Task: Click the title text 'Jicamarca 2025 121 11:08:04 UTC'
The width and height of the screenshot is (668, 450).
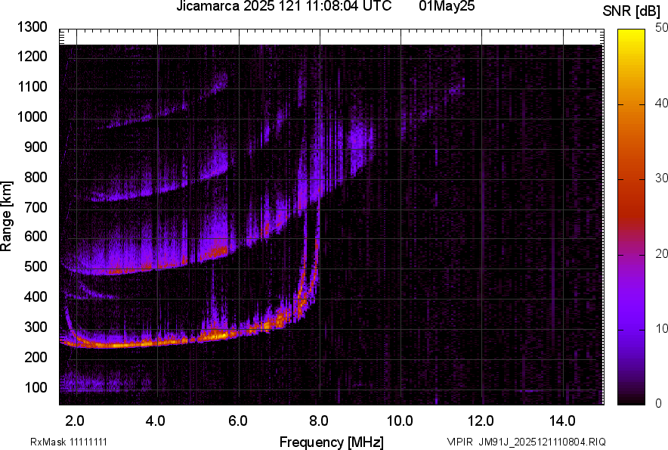Action: pyautogui.click(x=283, y=6)
